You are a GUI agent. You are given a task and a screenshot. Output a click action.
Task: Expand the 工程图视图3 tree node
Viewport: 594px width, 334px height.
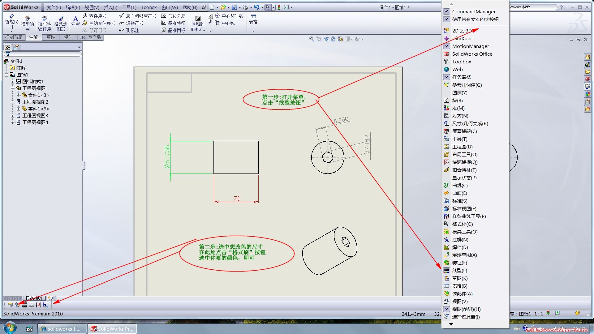[13, 116]
